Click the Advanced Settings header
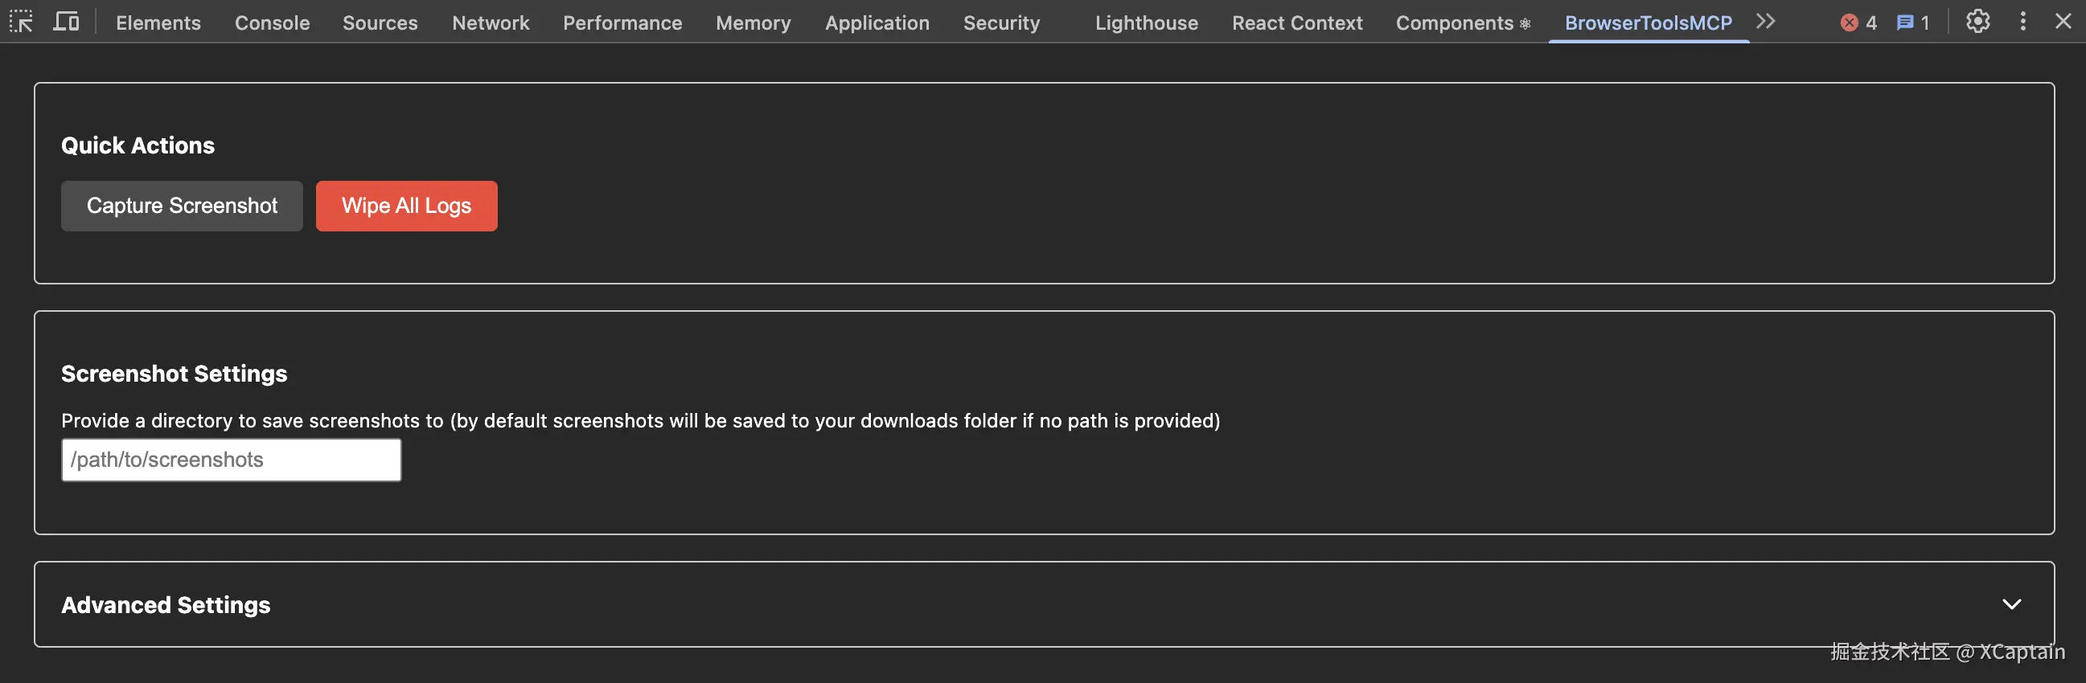The image size is (2086, 683). [166, 604]
